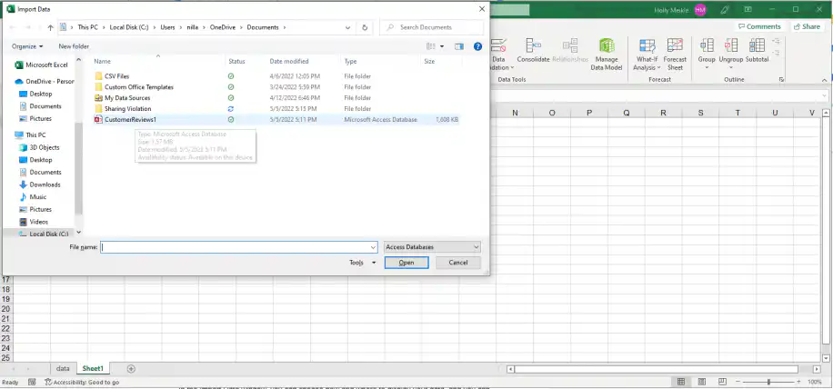Refresh the Documents folder listing

[x=365, y=27]
